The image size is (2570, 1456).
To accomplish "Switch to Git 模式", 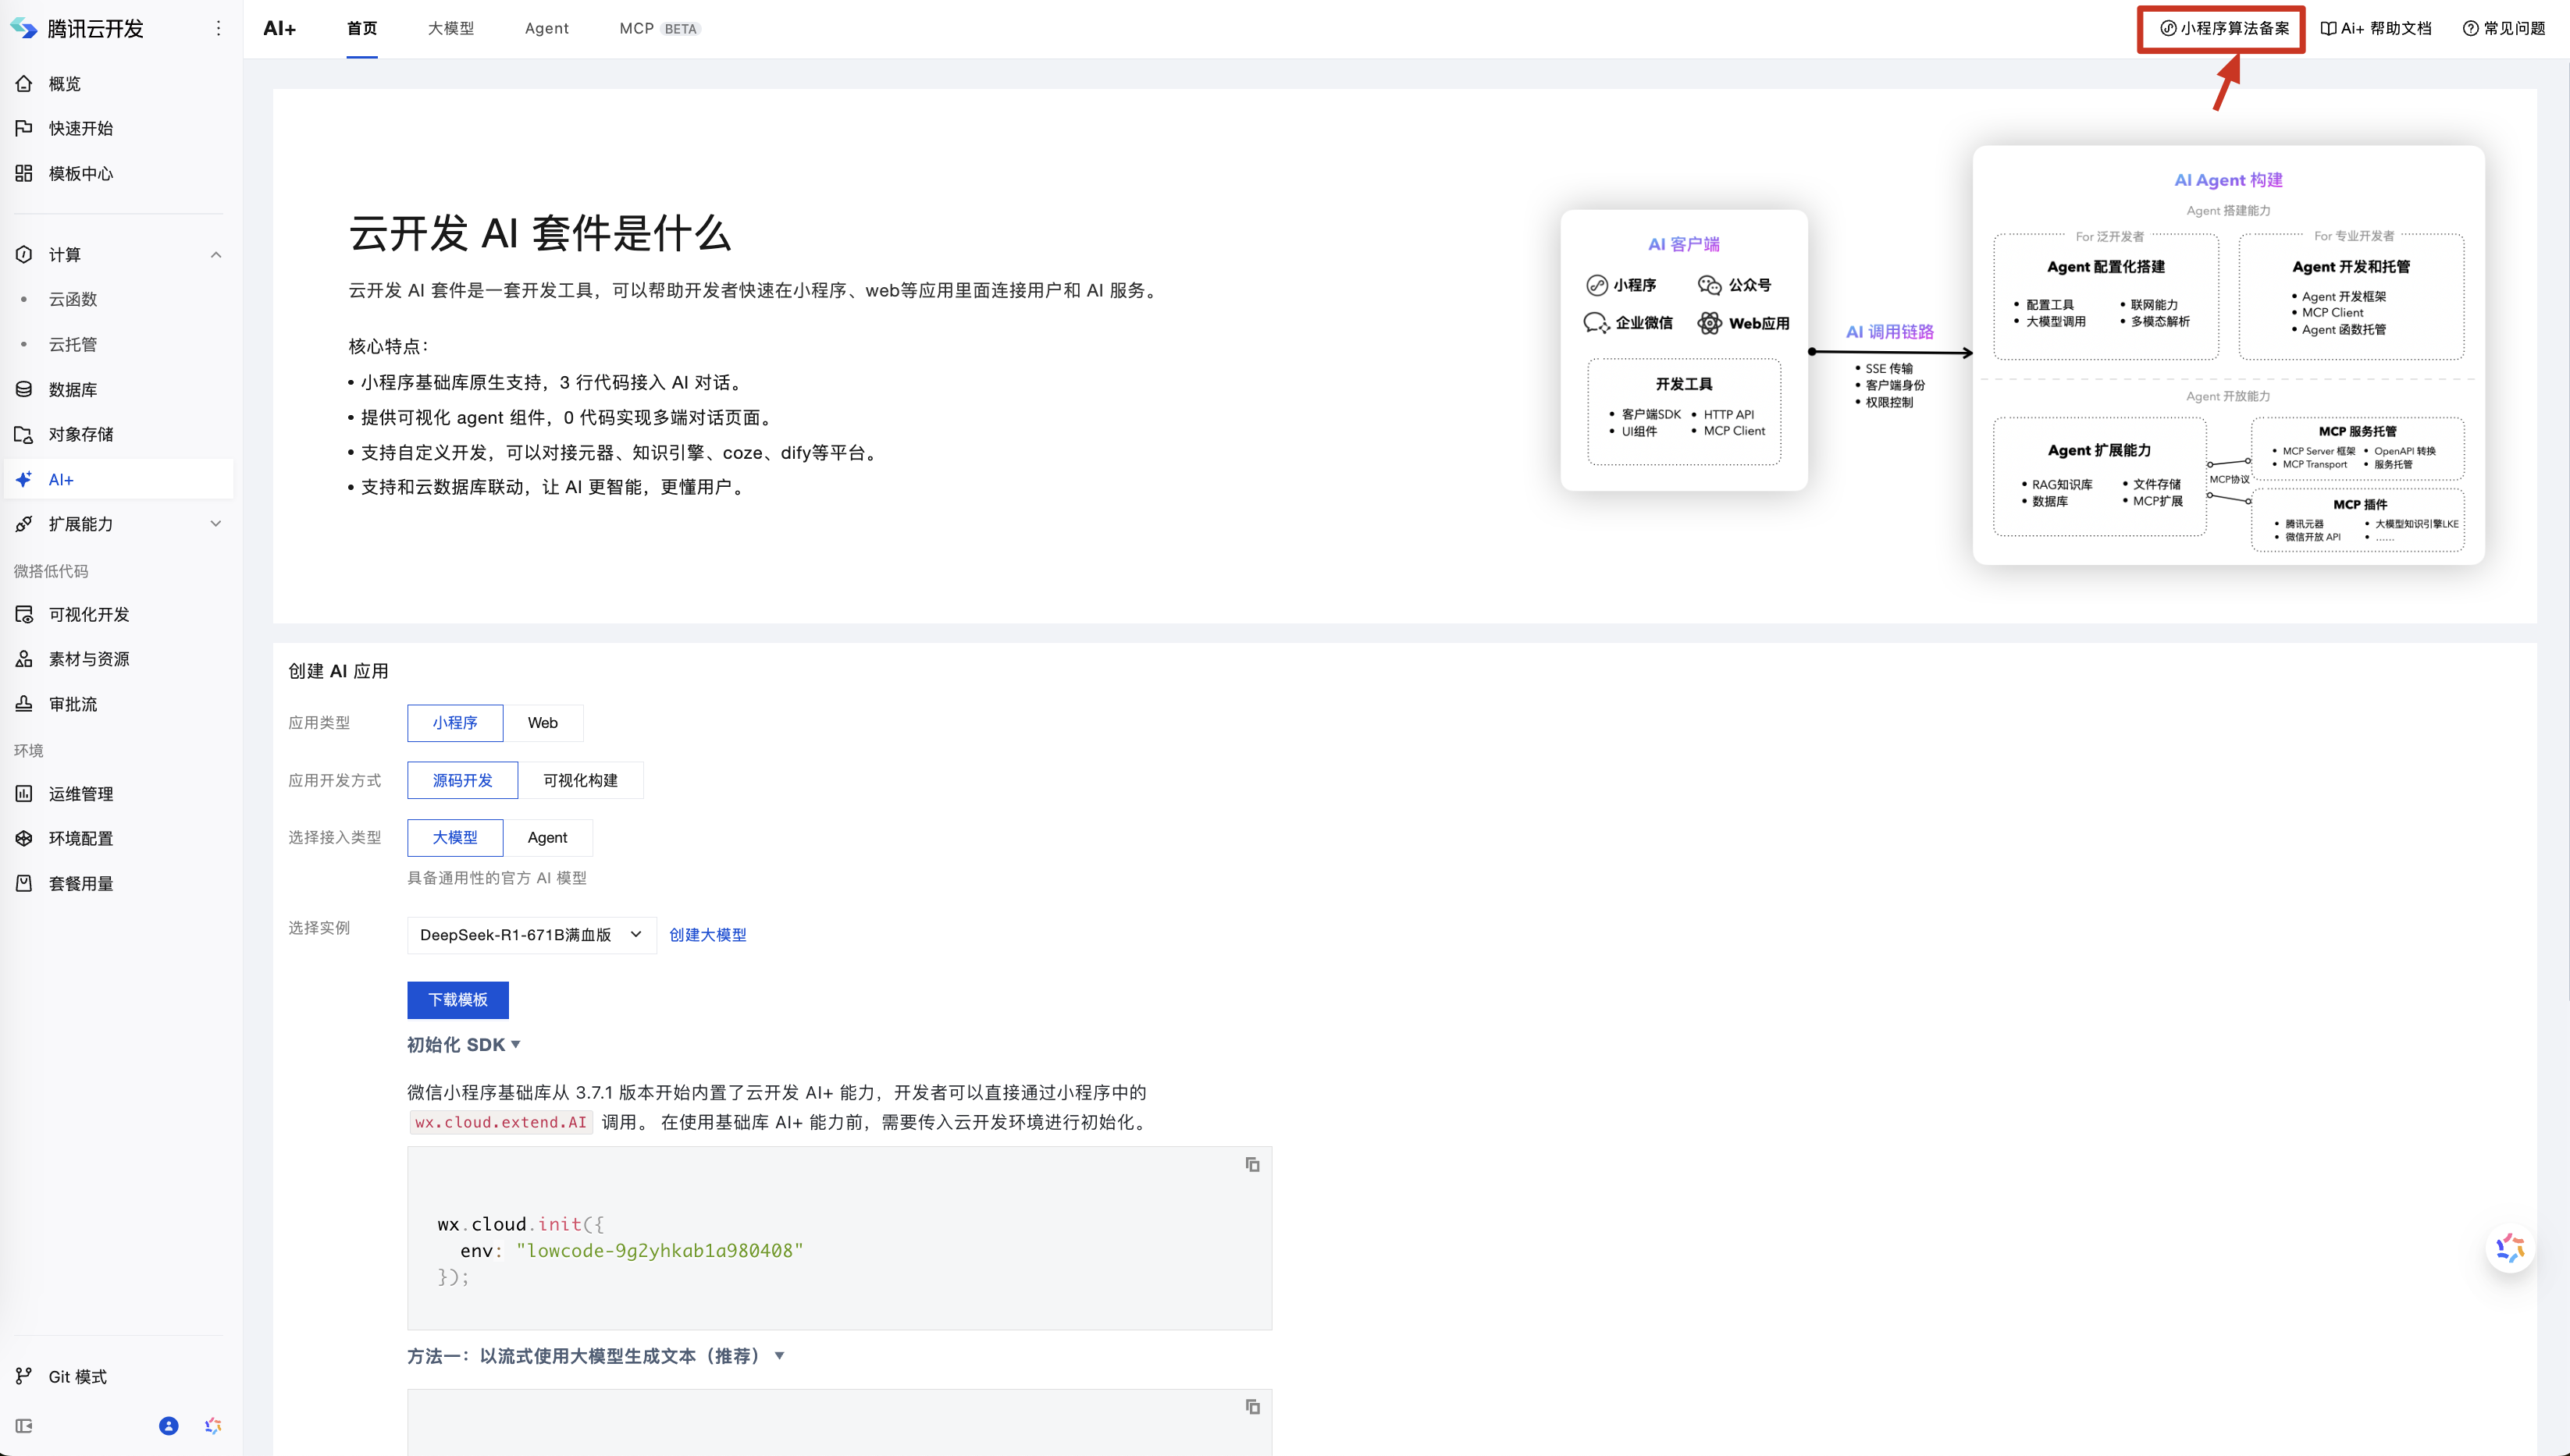I will coord(77,1376).
